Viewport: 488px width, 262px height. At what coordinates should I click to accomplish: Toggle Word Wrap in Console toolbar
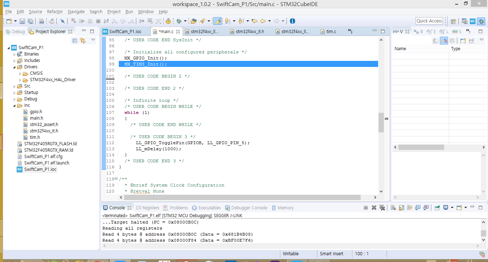(x=410, y=208)
